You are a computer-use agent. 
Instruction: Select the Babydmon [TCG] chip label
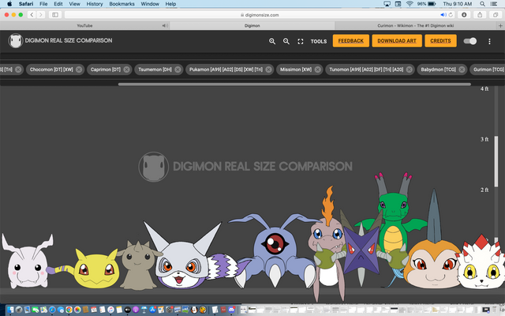coord(439,70)
